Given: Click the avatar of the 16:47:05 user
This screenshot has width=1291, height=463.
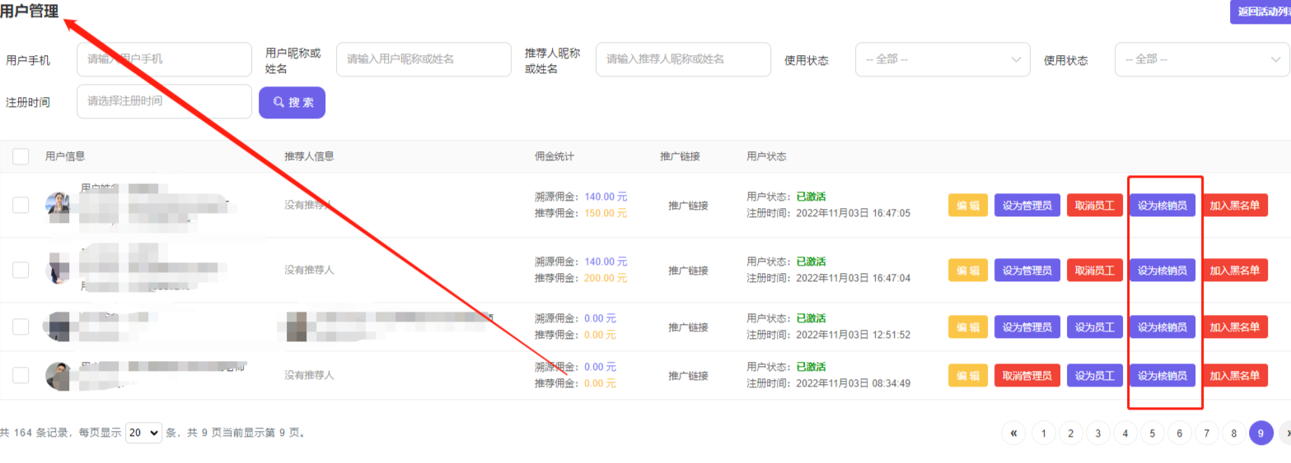Looking at the screenshot, I should (x=58, y=205).
